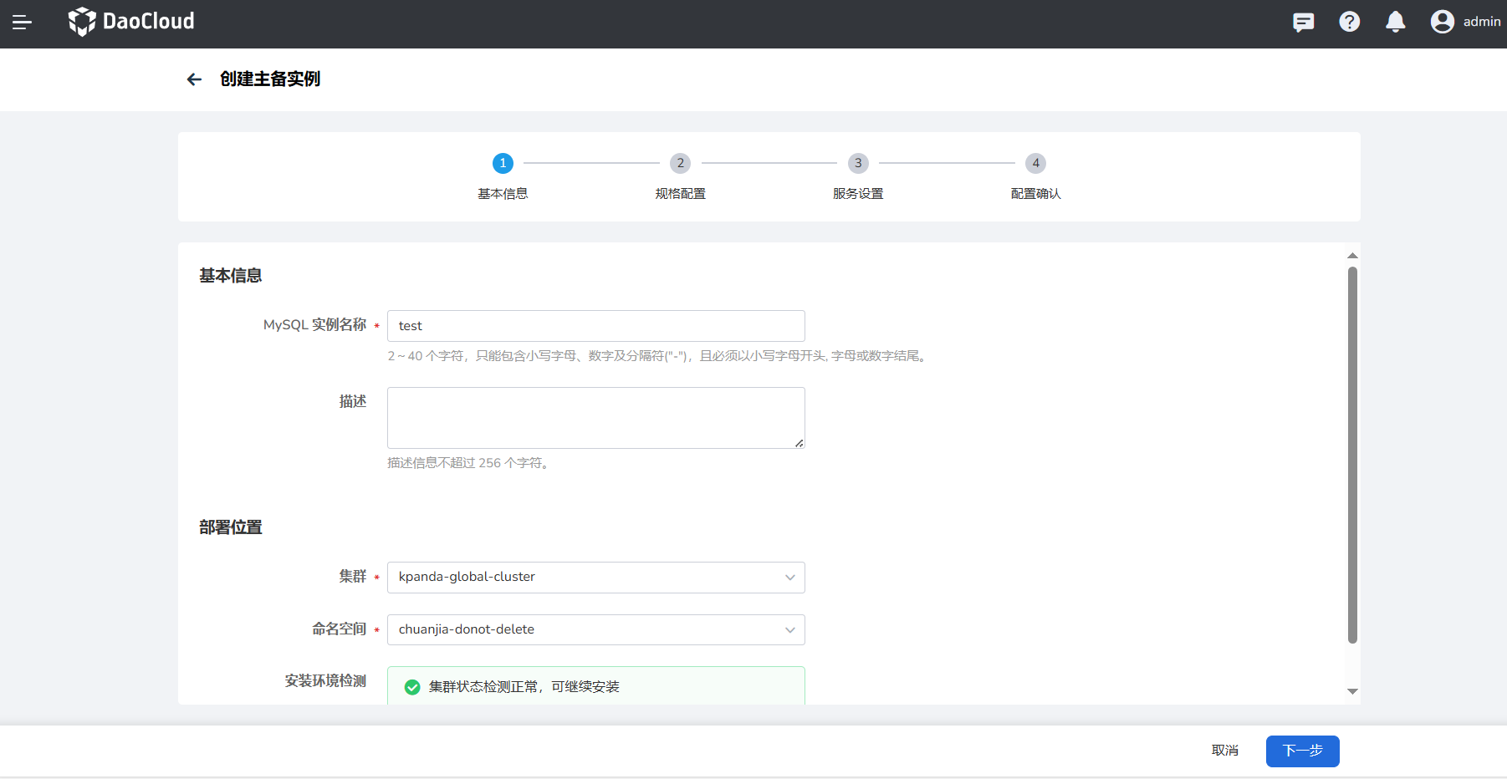The width and height of the screenshot is (1507, 779).
Task: Click the DaoCloud logo
Action: tap(131, 22)
